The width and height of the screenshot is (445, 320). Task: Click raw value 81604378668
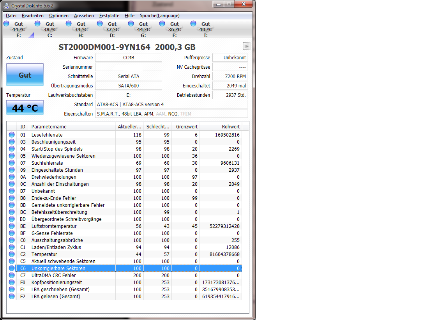point(224,254)
